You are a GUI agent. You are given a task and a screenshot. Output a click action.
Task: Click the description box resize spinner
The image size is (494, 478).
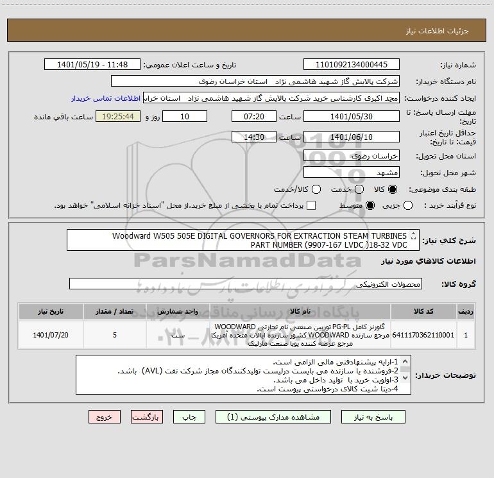pos(413,235)
